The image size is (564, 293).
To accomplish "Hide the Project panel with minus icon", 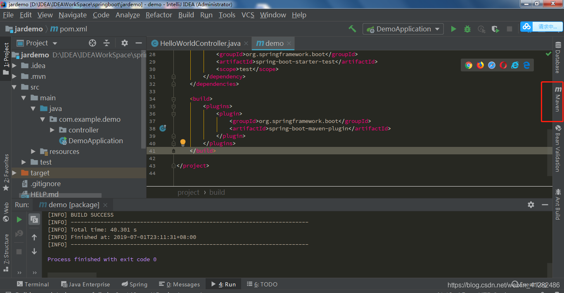I will (x=138, y=43).
